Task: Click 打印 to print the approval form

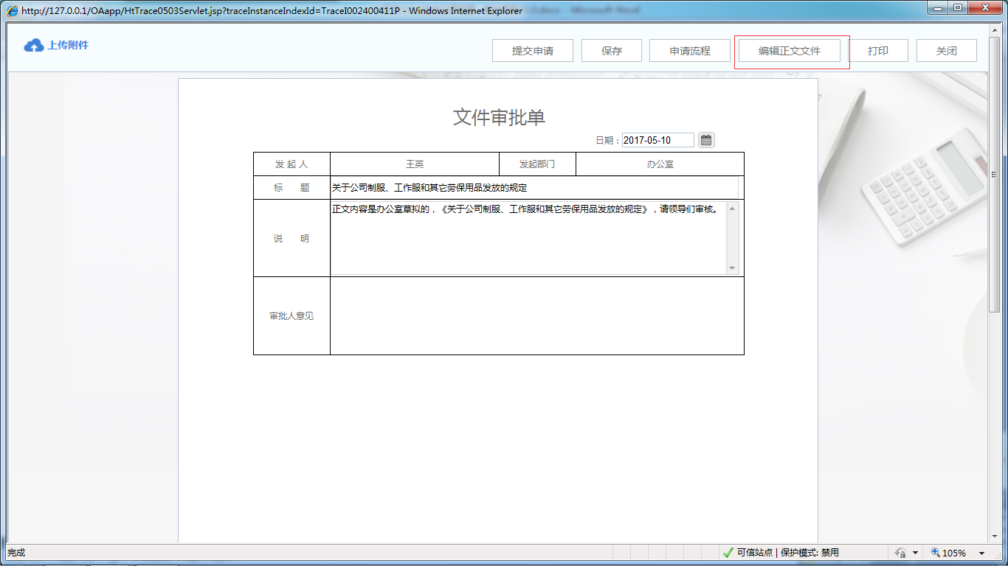Action: pyautogui.click(x=879, y=50)
